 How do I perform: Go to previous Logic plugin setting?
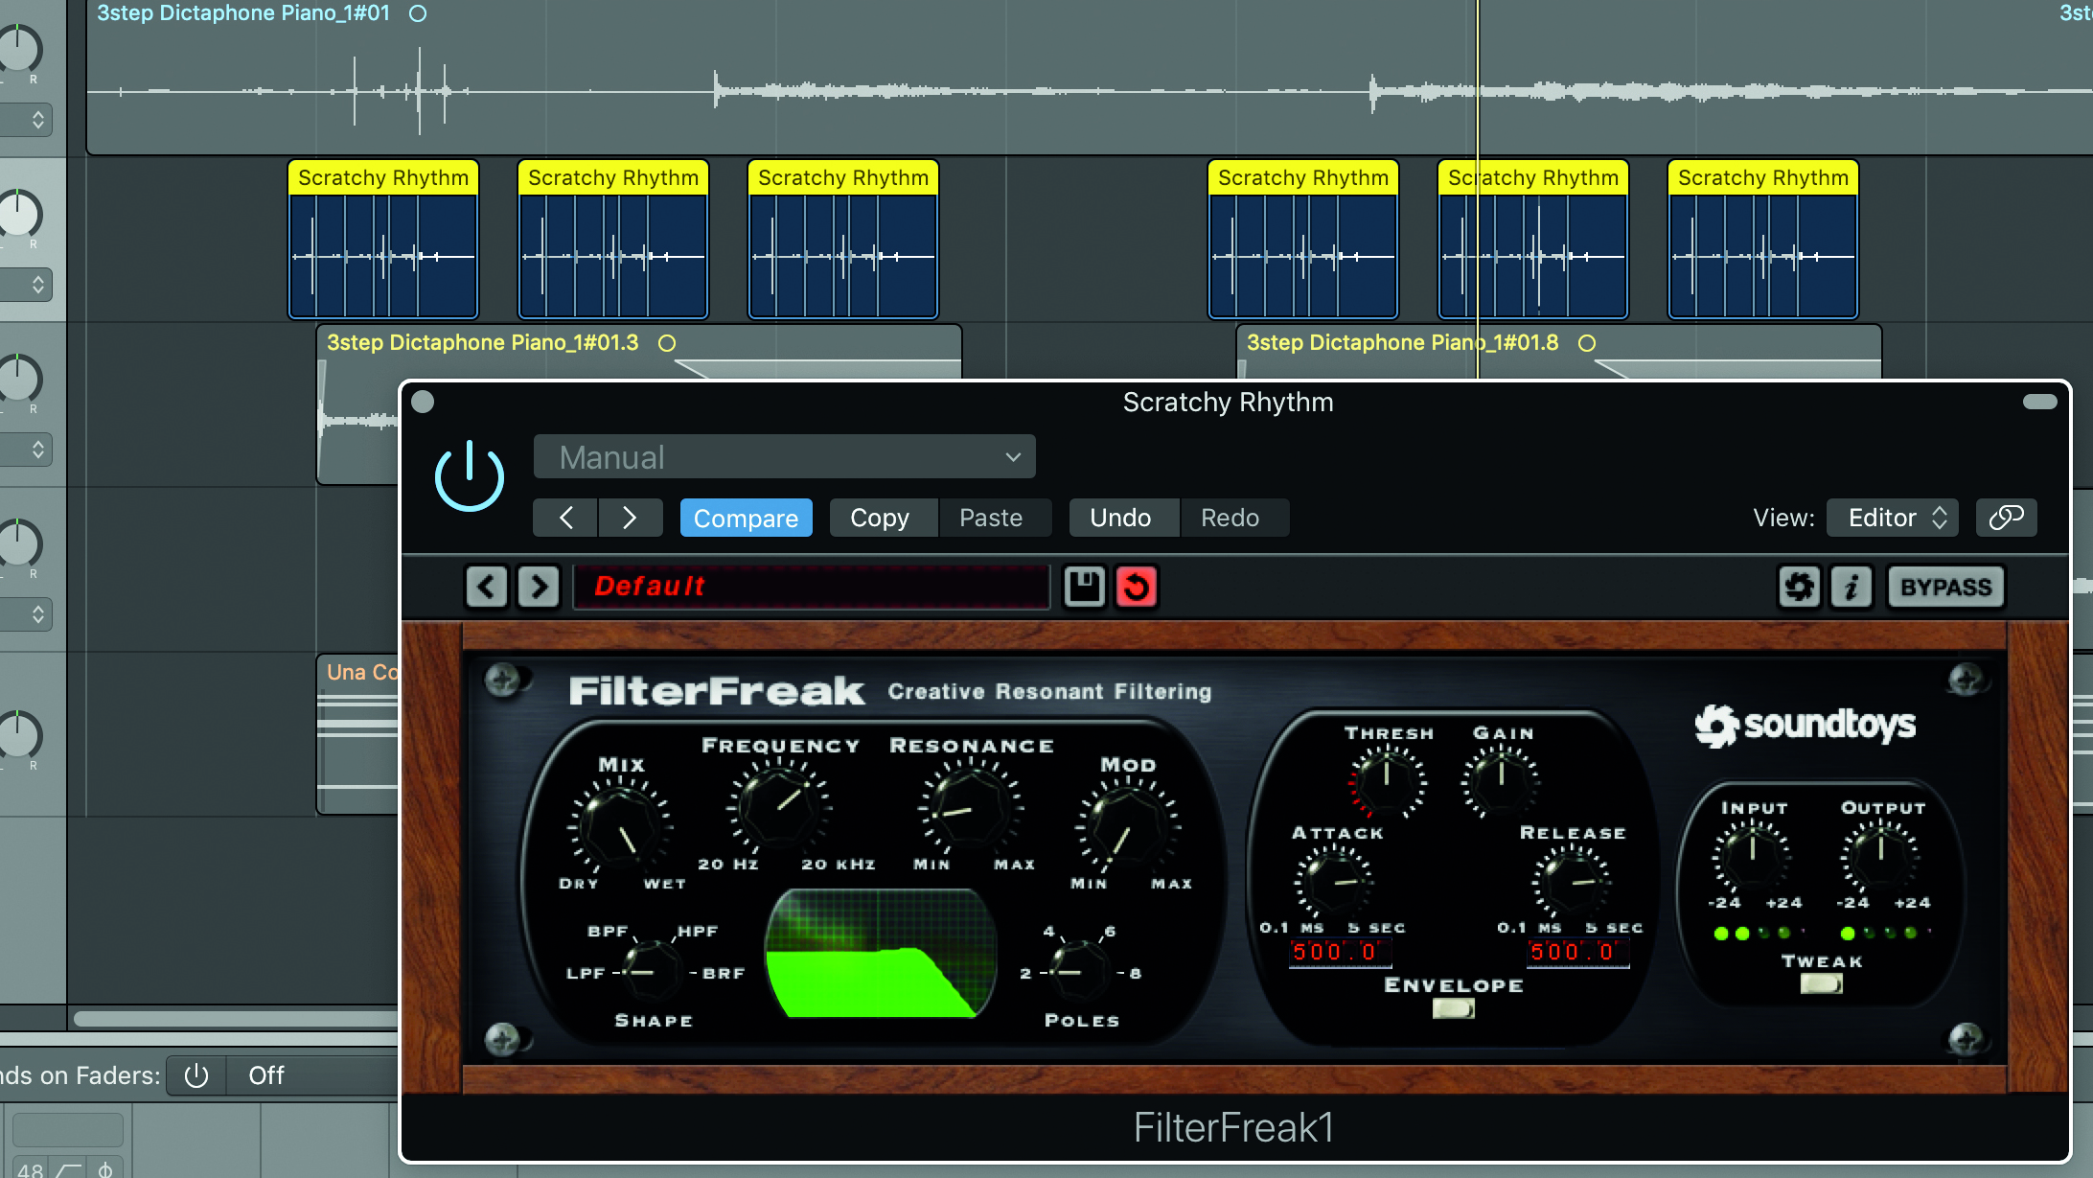click(x=565, y=518)
